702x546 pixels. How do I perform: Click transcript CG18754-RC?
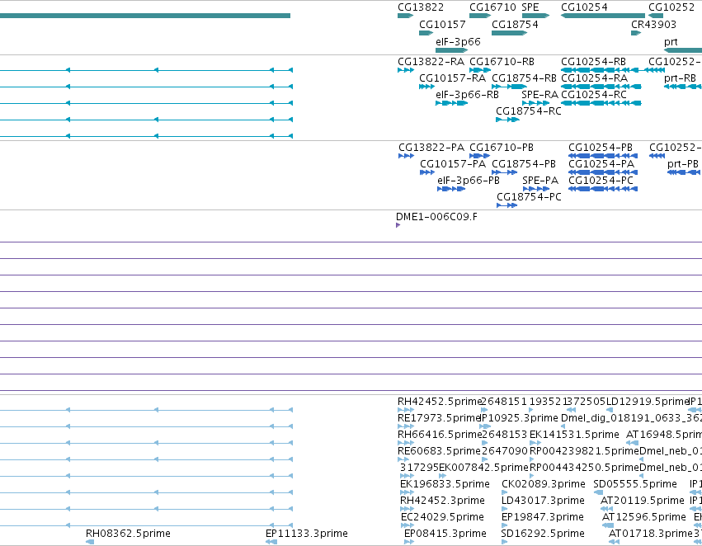click(x=507, y=120)
